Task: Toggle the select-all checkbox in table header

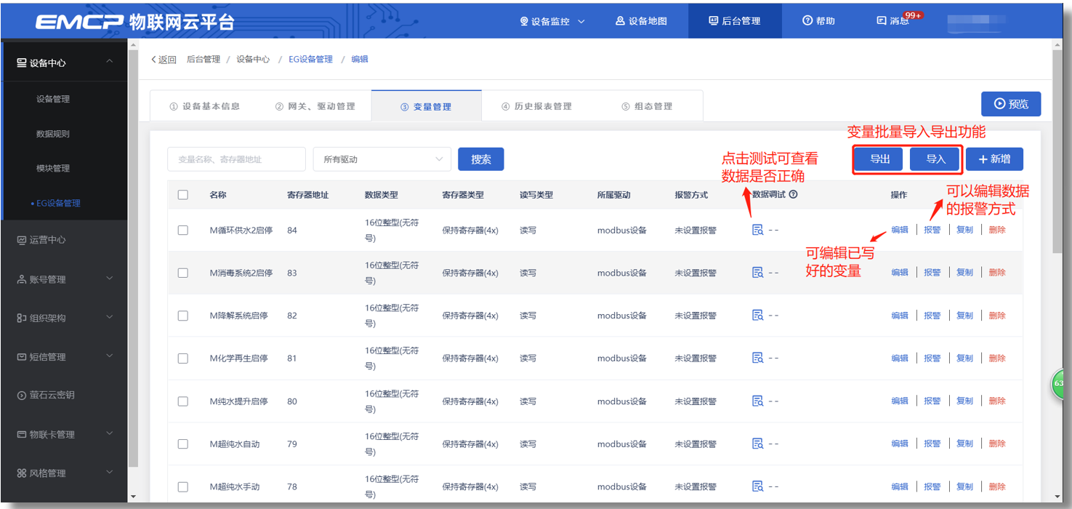Action: pos(183,195)
